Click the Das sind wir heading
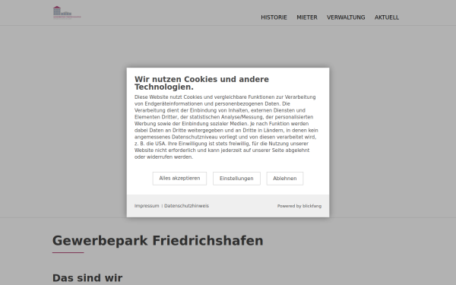456x285 pixels. click(x=87, y=278)
